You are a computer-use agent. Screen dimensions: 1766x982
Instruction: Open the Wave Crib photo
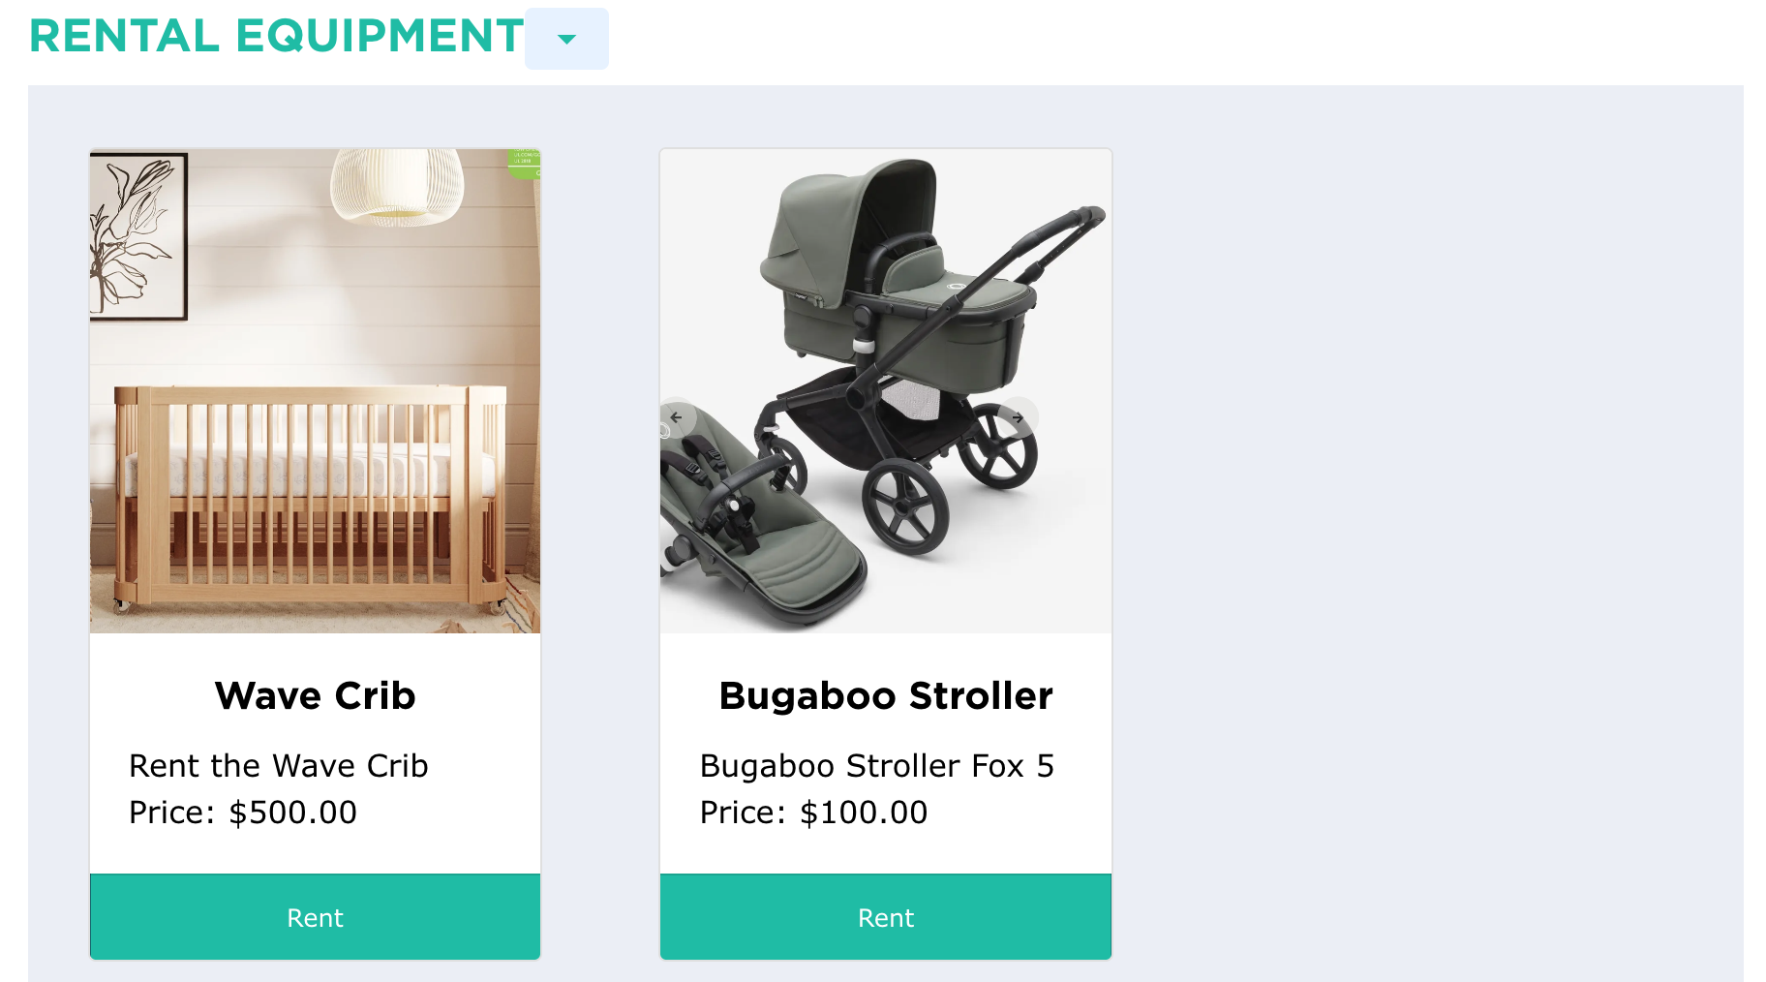[315, 391]
